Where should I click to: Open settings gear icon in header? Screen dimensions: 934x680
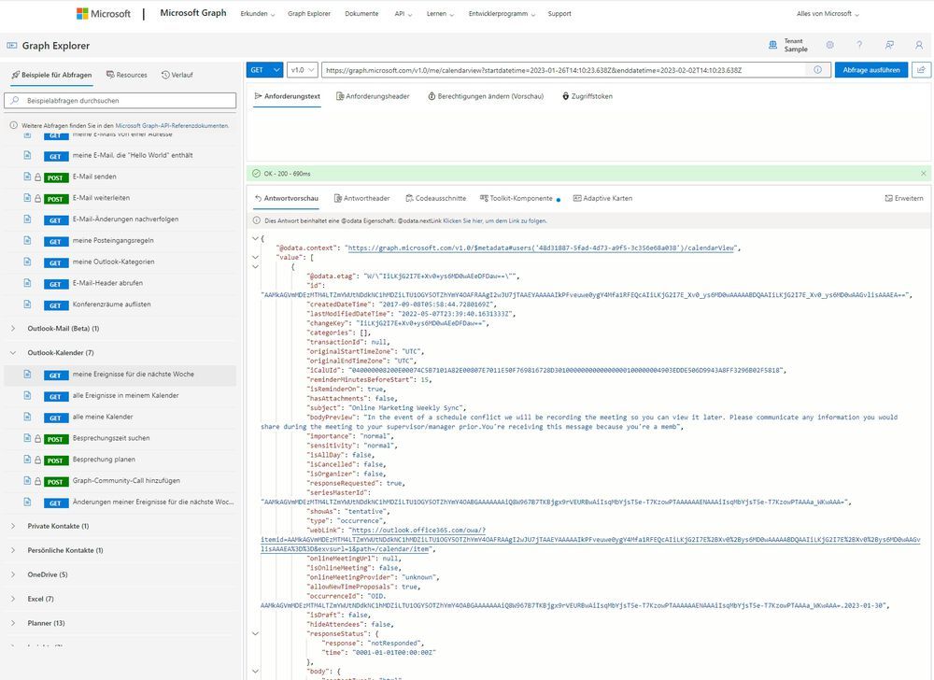pyautogui.click(x=829, y=45)
